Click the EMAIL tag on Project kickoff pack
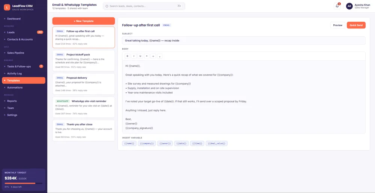This screenshot has height=193, width=375. 60,55
